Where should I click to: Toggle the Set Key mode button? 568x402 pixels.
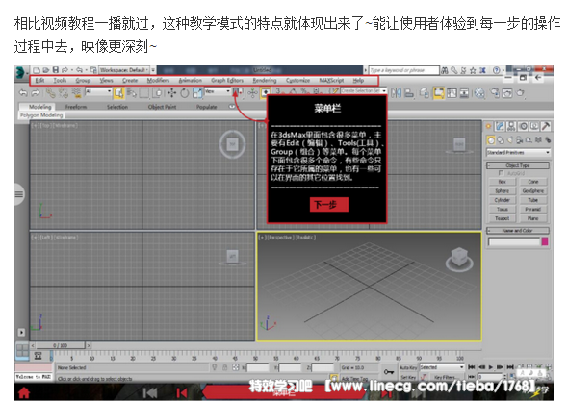tap(408, 377)
